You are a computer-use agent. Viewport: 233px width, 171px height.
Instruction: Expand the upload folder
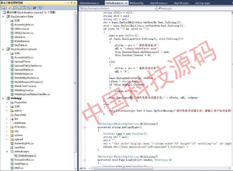[7, 140]
